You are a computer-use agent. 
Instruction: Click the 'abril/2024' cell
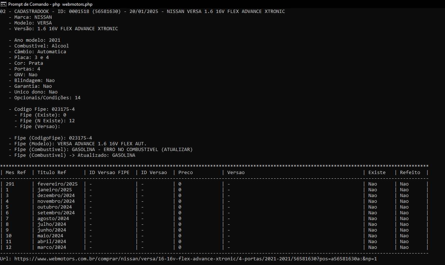tap(52, 242)
